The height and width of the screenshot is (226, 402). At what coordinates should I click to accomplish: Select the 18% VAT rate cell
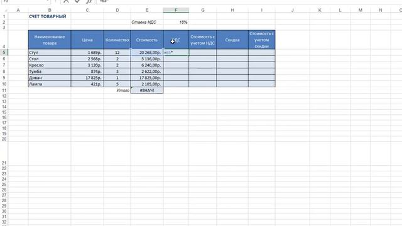click(176, 23)
